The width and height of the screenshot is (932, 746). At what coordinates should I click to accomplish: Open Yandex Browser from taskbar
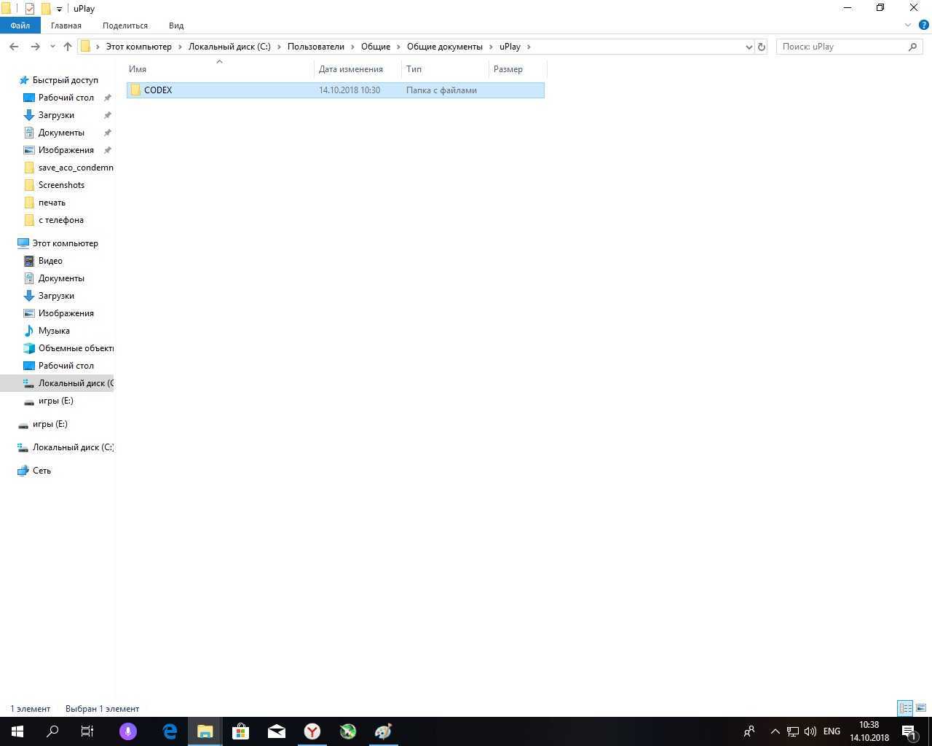click(x=312, y=731)
